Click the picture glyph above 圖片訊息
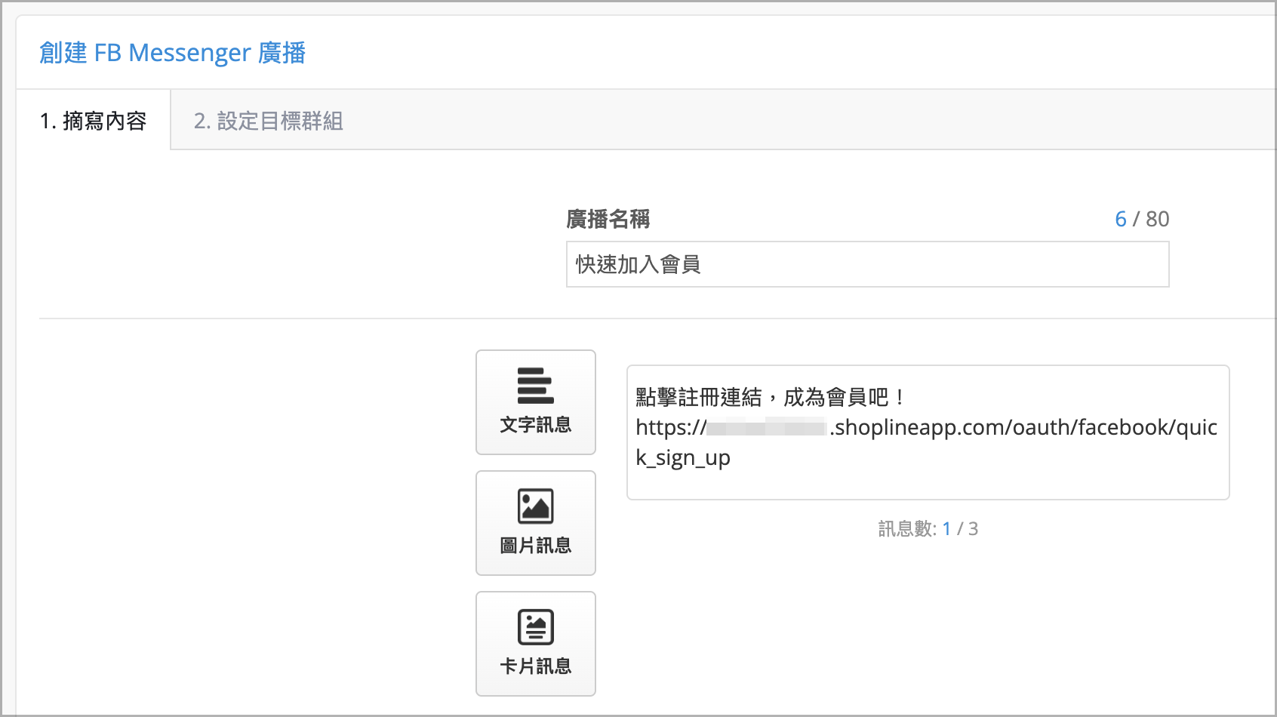 tap(535, 504)
